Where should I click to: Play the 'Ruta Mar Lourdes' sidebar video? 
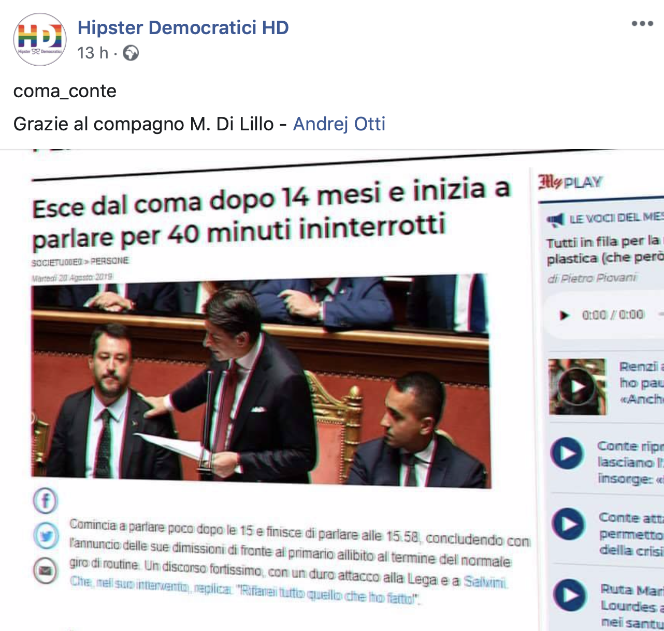coord(570,595)
